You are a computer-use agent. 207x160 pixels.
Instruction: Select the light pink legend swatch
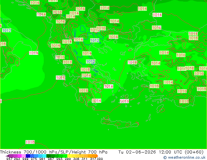(24, 156)
